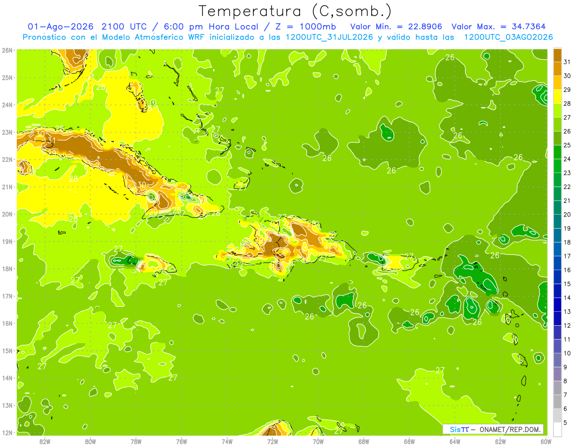The height and width of the screenshot is (448, 580).
Task: Click the '20' value on the color legend
Action: (567, 215)
